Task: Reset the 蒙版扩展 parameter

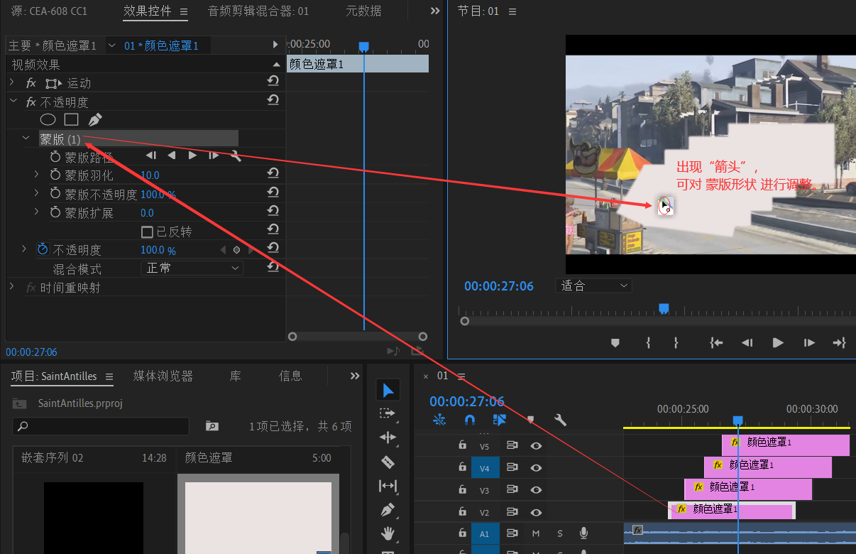Action: pos(273,212)
